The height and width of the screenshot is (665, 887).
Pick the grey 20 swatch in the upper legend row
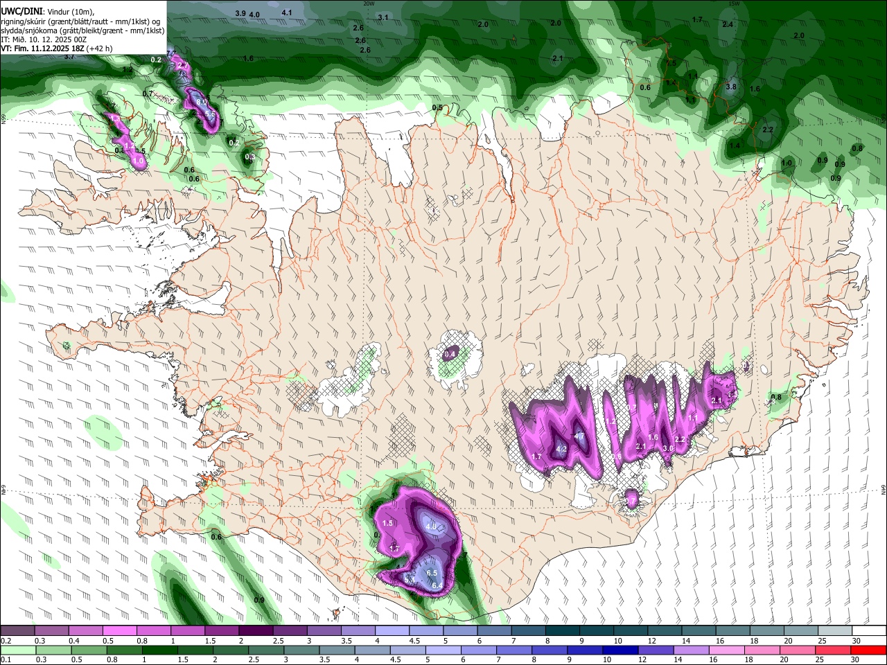coord(800,630)
